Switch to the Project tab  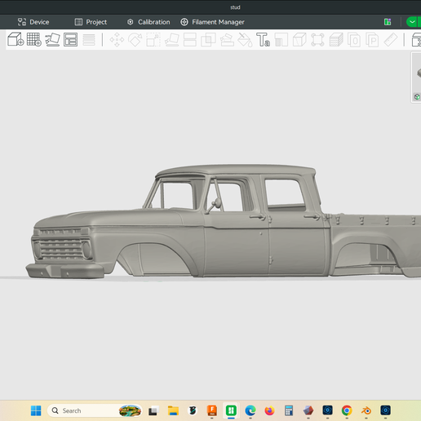[x=91, y=22]
